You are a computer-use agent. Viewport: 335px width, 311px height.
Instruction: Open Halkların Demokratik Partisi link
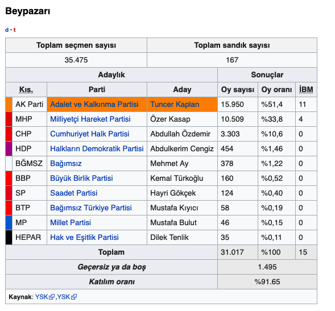[x=97, y=148]
